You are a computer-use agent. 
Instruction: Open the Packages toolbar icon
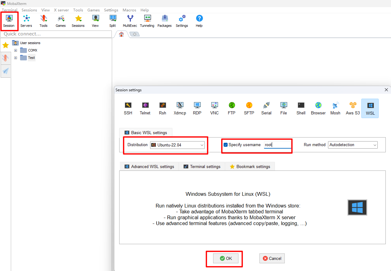pos(165,21)
